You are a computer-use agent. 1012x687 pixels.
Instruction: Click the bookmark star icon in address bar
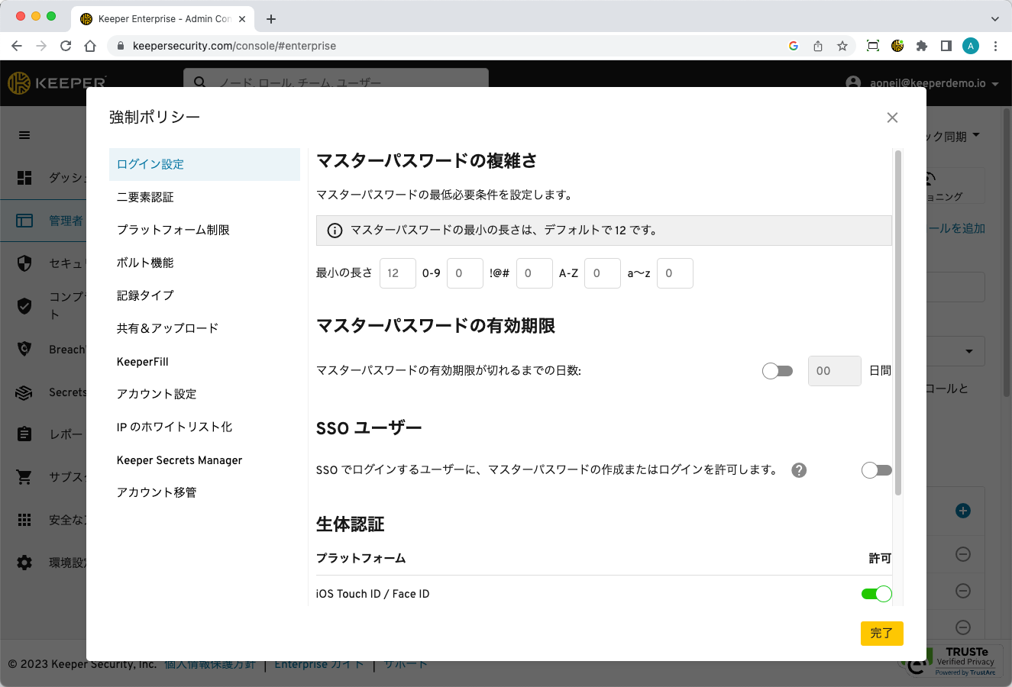coord(842,46)
